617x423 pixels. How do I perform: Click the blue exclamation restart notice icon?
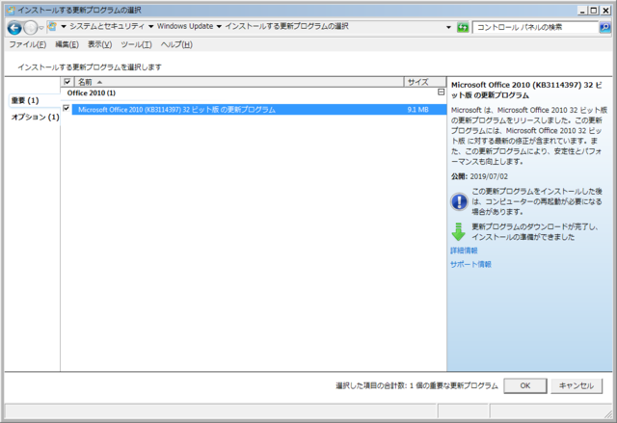459,201
